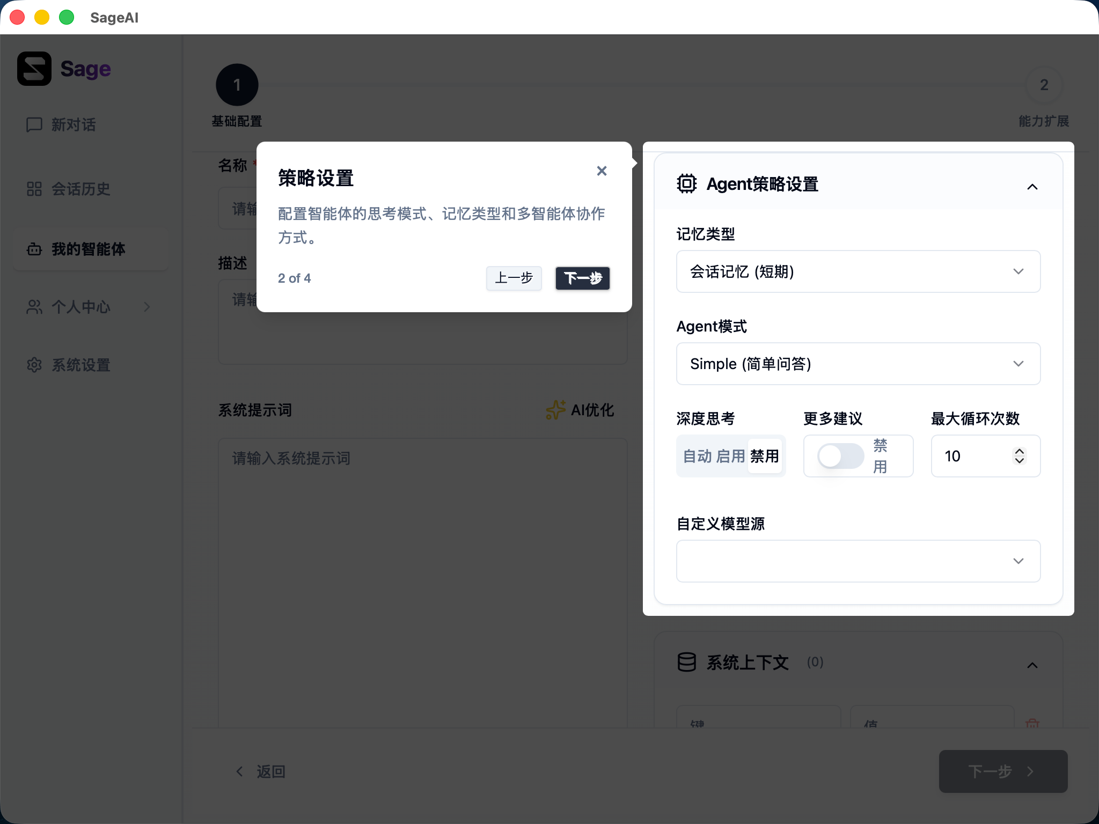1099x824 pixels.
Task: Expand the 自定义模型源 dropdown
Action: pyautogui.click(x=857, y=561)
